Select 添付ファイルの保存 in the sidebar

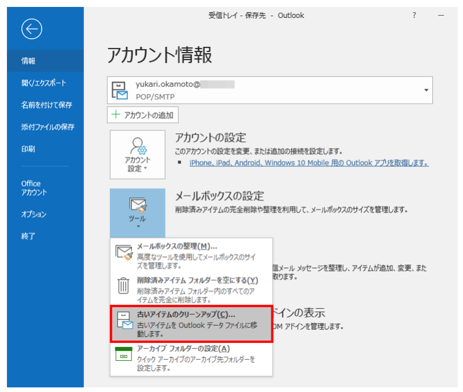(45, 127)
